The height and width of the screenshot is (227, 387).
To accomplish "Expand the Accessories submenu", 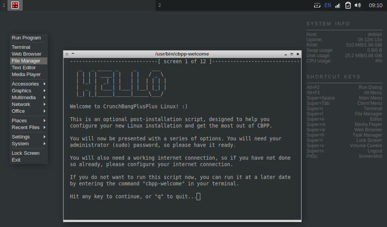I will (x=29, y=84).
